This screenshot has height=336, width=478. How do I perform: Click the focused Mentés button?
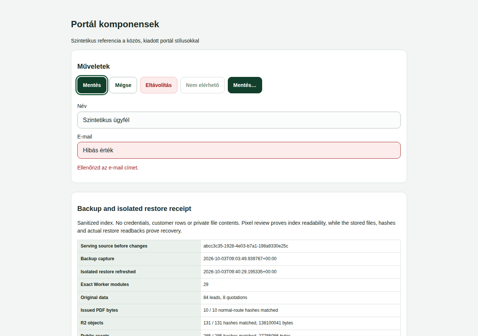click(x=92, y=85)
